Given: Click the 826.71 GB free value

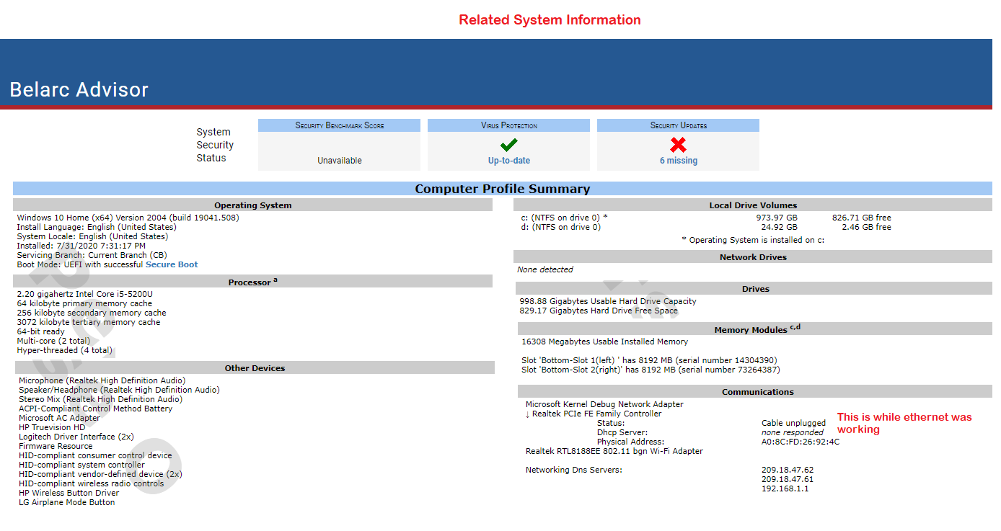Looking at the screenshot, I should pyautogui.click(x=862, y=218).
